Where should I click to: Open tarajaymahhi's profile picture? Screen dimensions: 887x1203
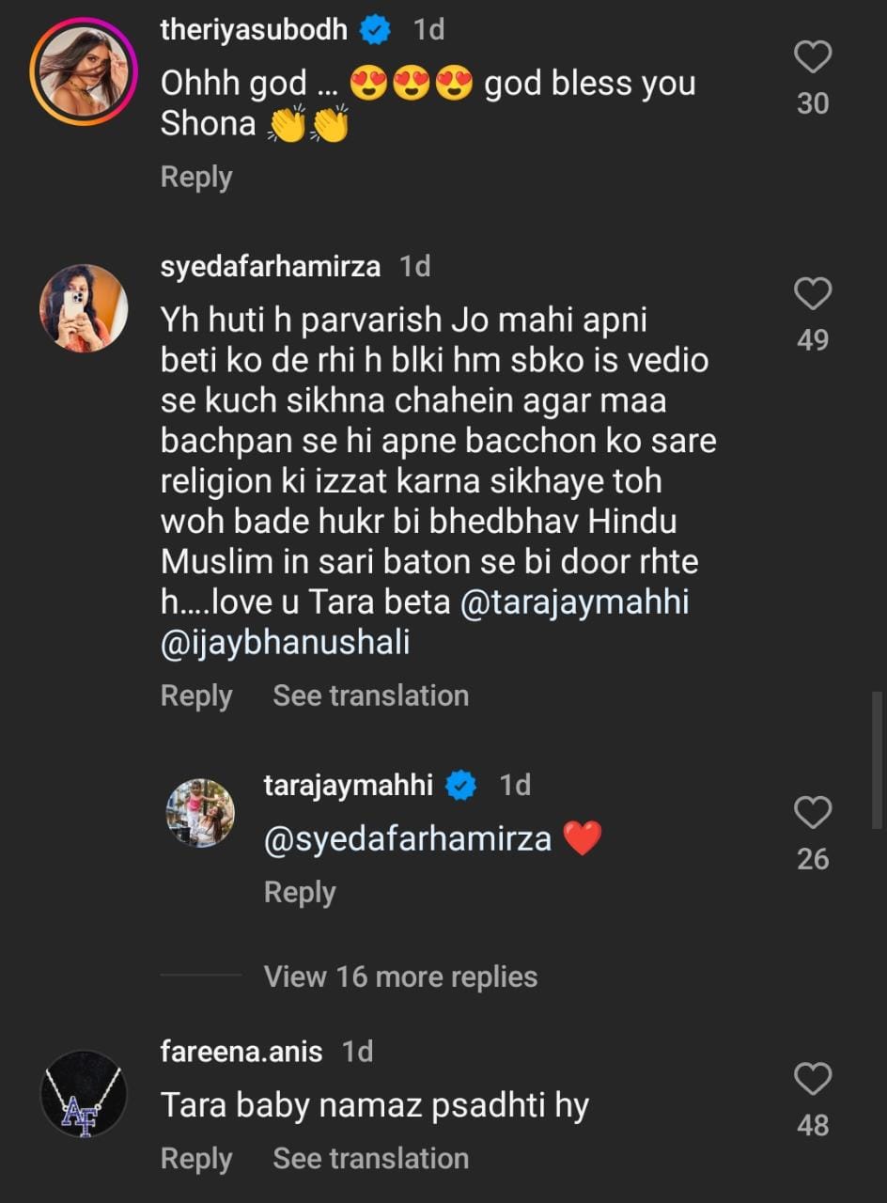point(200,814)
